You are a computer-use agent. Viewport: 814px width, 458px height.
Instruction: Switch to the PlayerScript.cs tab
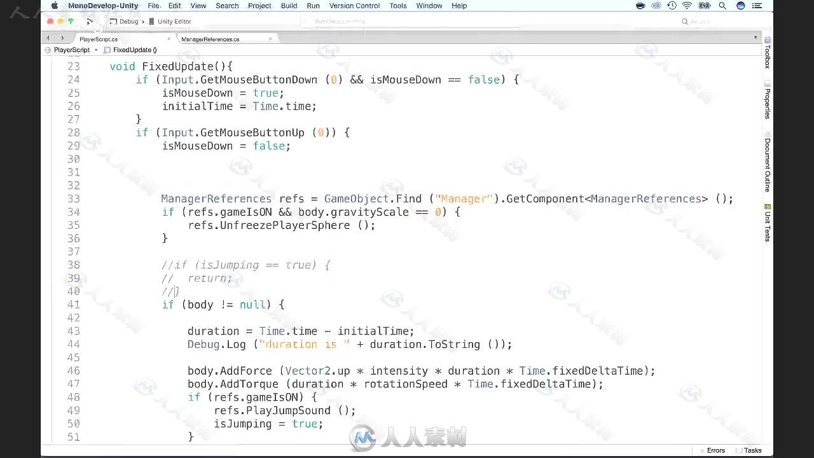[x=124, y=39]
